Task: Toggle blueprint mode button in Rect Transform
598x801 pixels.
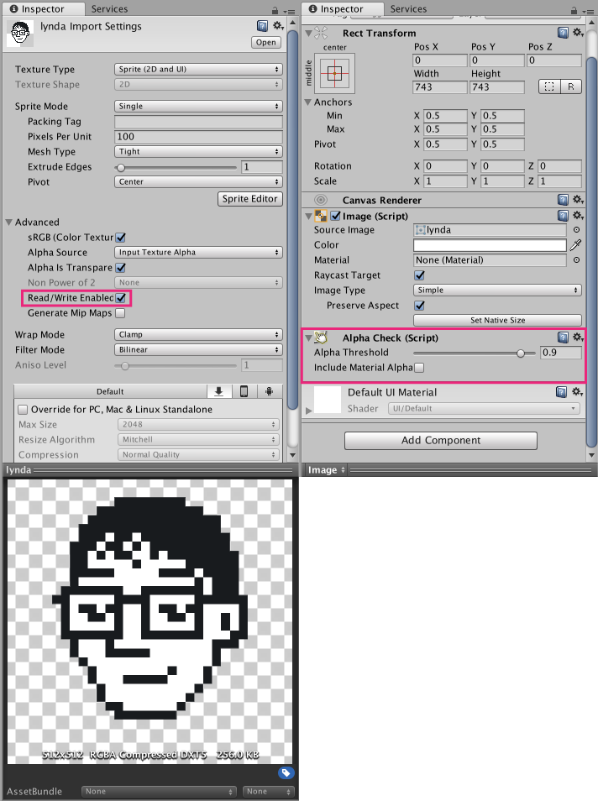Action: [x=549, y=86]
